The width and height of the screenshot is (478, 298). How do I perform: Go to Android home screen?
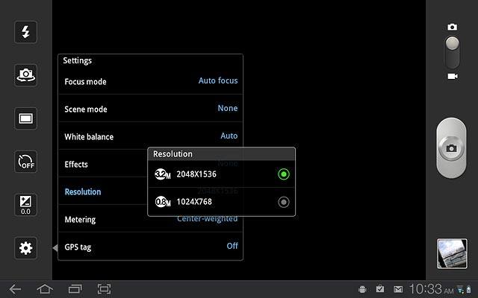(x=45, y=289)
